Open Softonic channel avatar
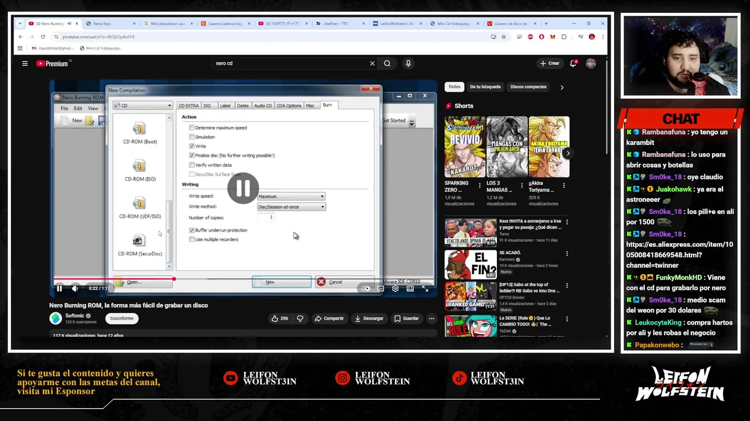This screenshot has height=421, width=750. (x=56, y=318)
